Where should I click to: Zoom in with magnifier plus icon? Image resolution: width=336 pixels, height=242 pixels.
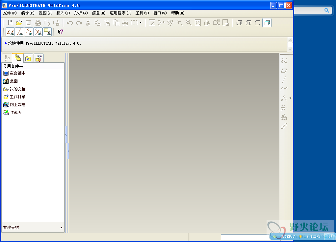coord(180,23)
